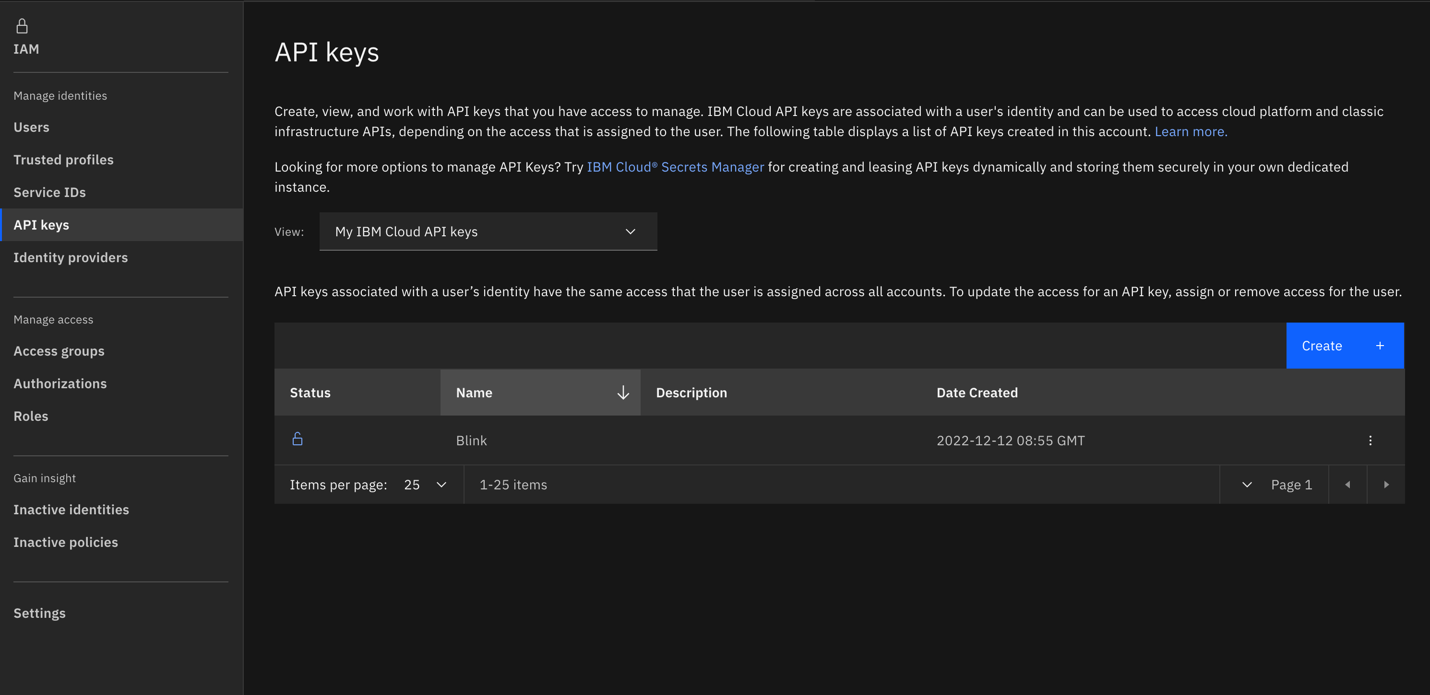The image size is (1430, 695).
Task: Open the Items per page dropdown
Action: point(426,485)
